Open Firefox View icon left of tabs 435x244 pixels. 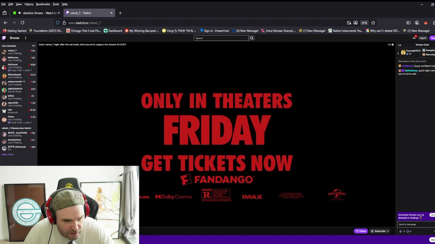[x=4, y=13]
